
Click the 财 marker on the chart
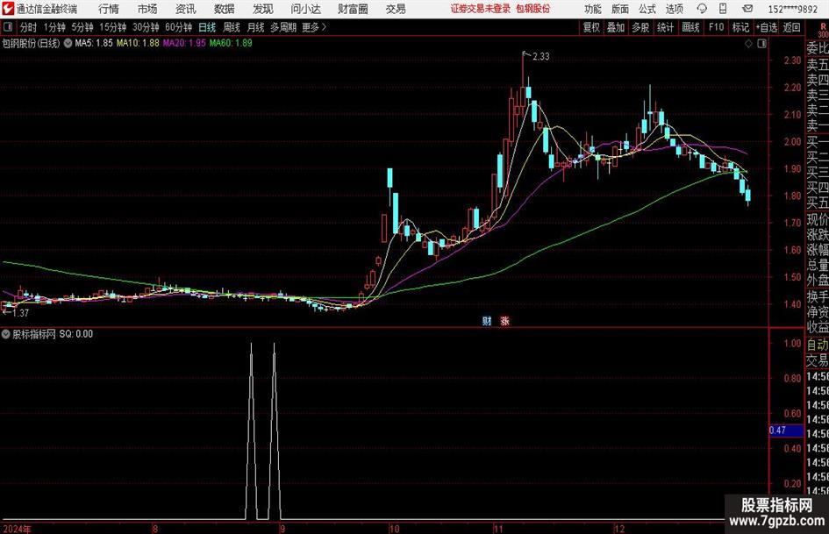[x=487, y=320]
